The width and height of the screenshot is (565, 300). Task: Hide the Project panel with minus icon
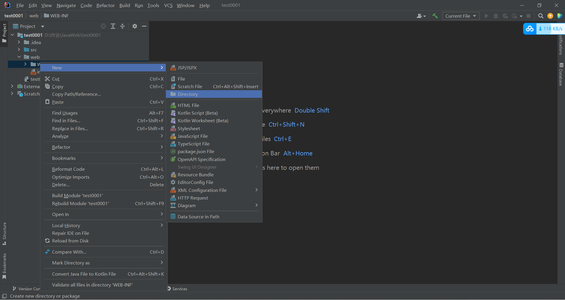144,26
